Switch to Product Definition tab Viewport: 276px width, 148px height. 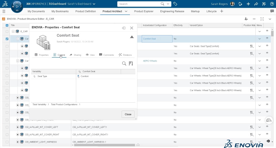[86, 11]
